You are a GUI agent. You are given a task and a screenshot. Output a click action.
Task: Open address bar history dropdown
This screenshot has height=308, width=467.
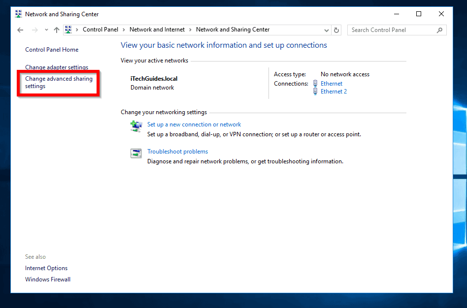[327, 30]
